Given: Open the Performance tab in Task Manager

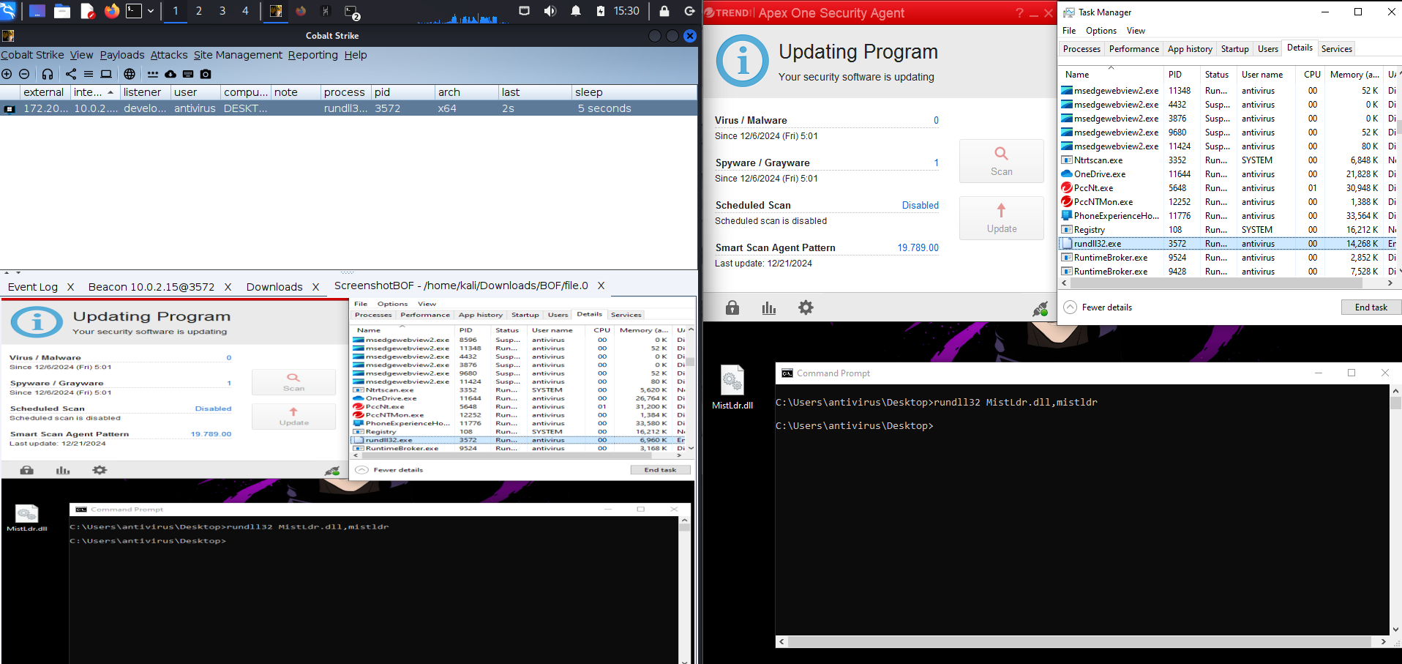Looking at the screenshot, I should point(1133,49).
